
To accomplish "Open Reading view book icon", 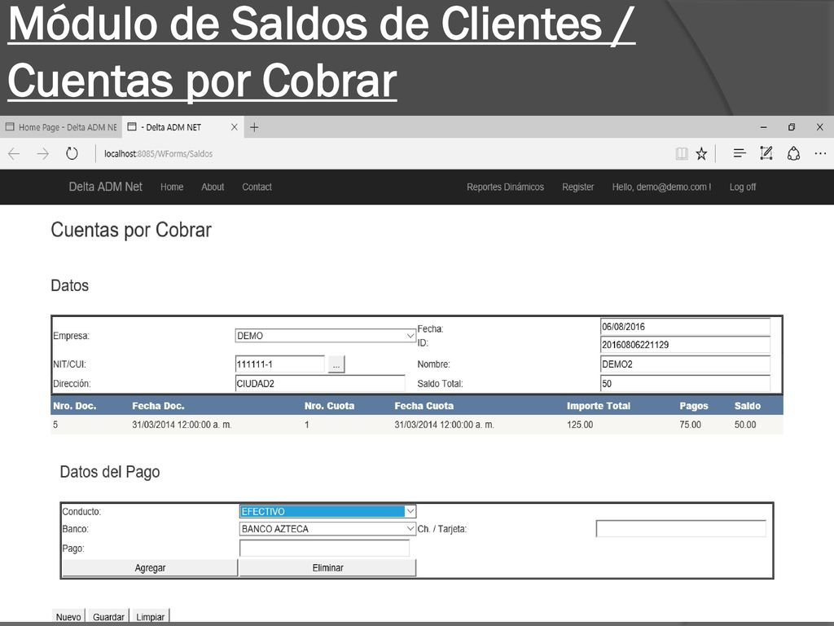I will (682, 154).
